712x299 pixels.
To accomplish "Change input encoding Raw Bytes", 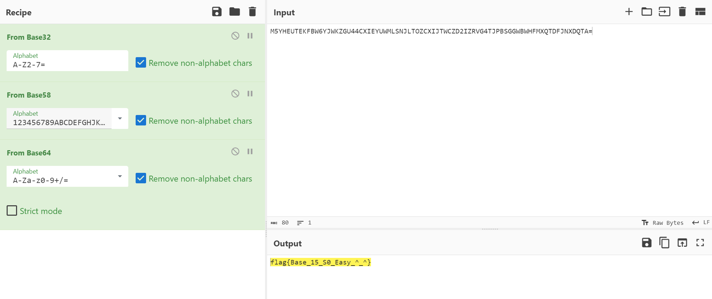I will [662, 223].
